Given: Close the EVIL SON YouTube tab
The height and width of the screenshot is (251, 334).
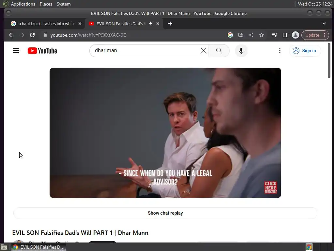Looking at the screenshot, I should pos(158,24).
